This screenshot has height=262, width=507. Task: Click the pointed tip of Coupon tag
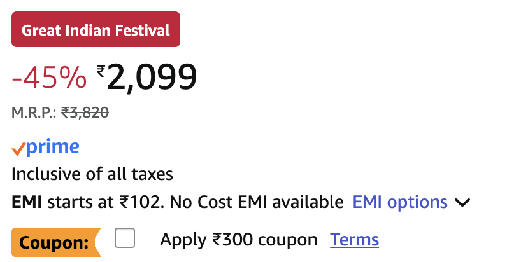coord(98,242)
